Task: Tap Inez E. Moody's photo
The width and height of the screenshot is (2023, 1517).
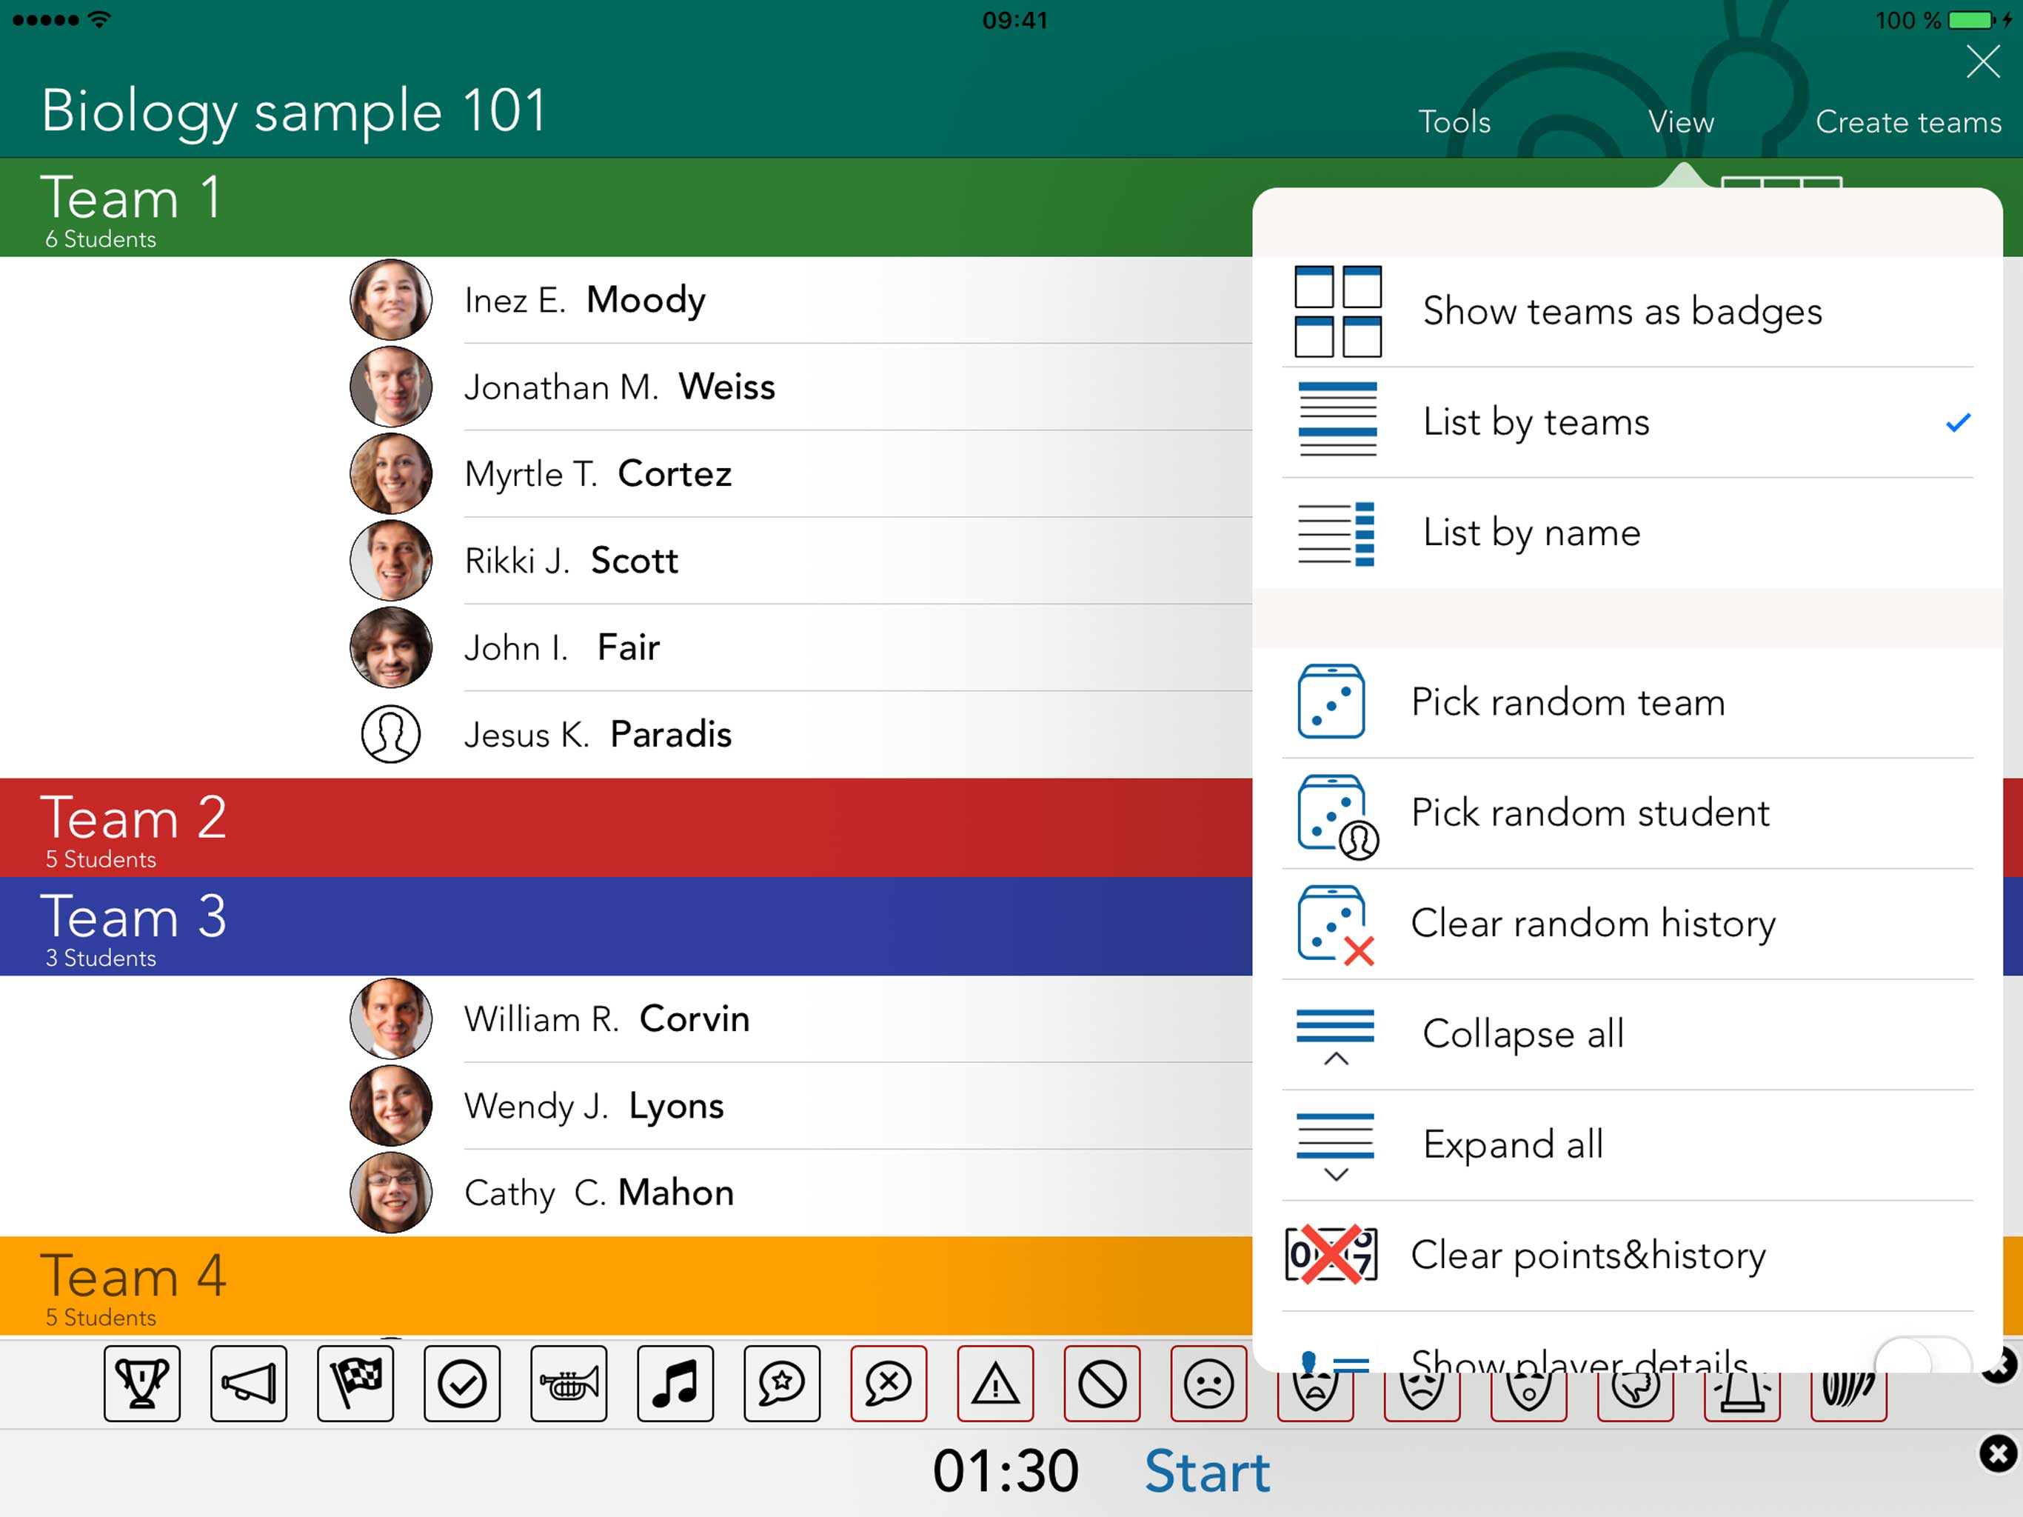Action: coord(390,299)
